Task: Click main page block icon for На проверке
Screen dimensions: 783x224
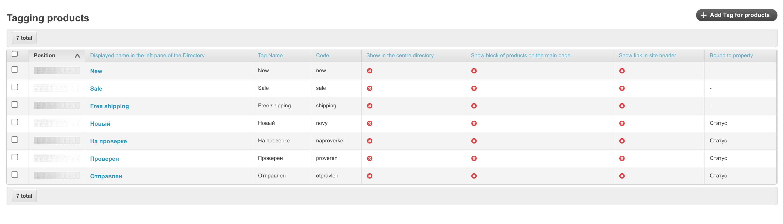Action: point(474,141)
